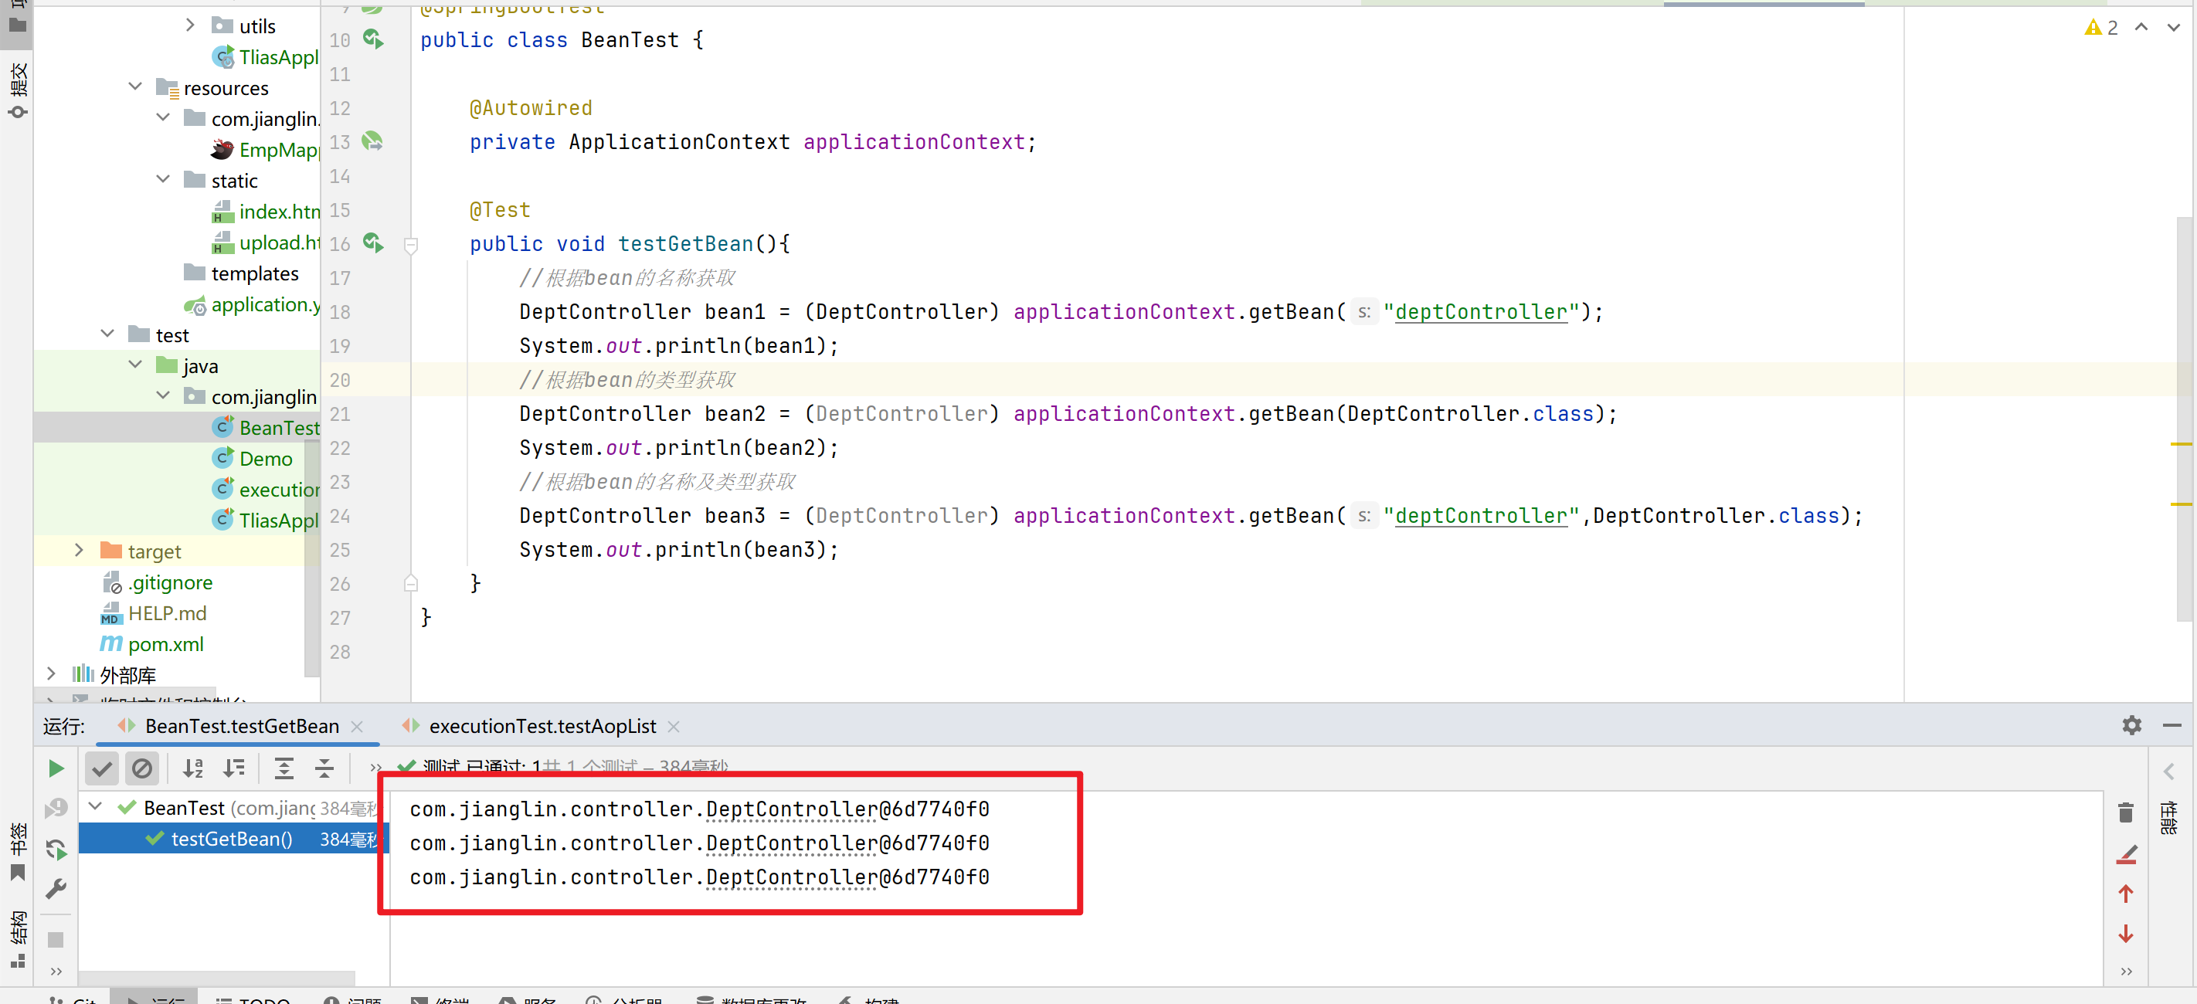The image size is (2197, 1004).
Task: Expand the 外部库 node
Action: coord(51,674)
